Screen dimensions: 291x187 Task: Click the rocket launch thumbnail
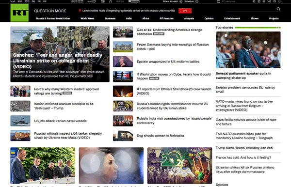click(x=123, y=91)
